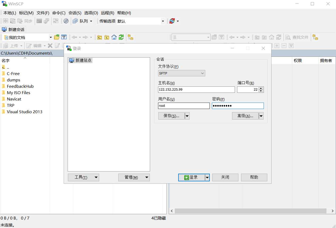
Task: Refresh the local panel with green arrows icon
Action: pos(121,37)
